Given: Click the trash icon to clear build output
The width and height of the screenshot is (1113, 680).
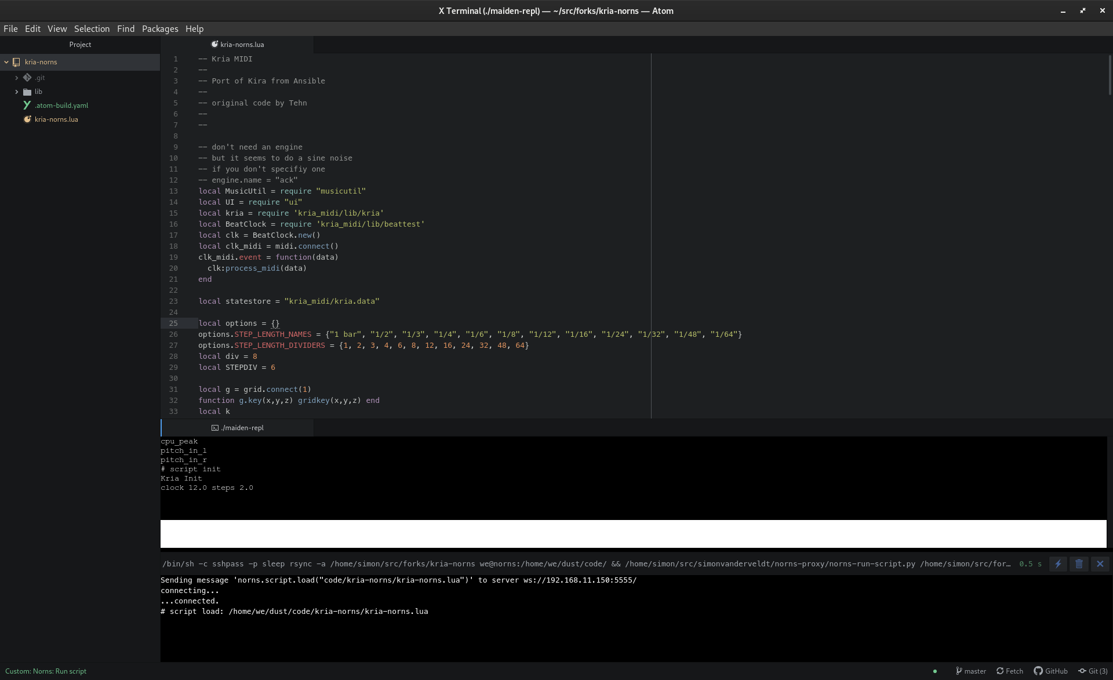Looking at the screenshot, I should click(x=1079, y=564).
